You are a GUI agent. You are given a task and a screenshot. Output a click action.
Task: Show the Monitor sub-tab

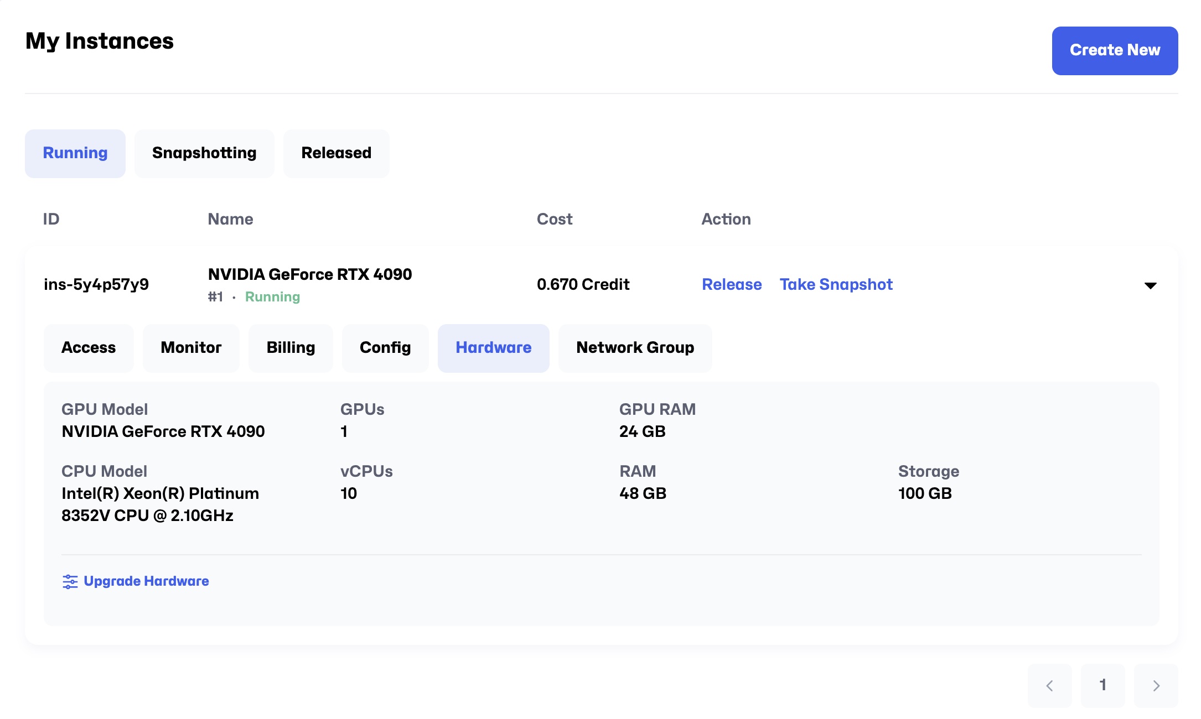(x=191, y=348)
